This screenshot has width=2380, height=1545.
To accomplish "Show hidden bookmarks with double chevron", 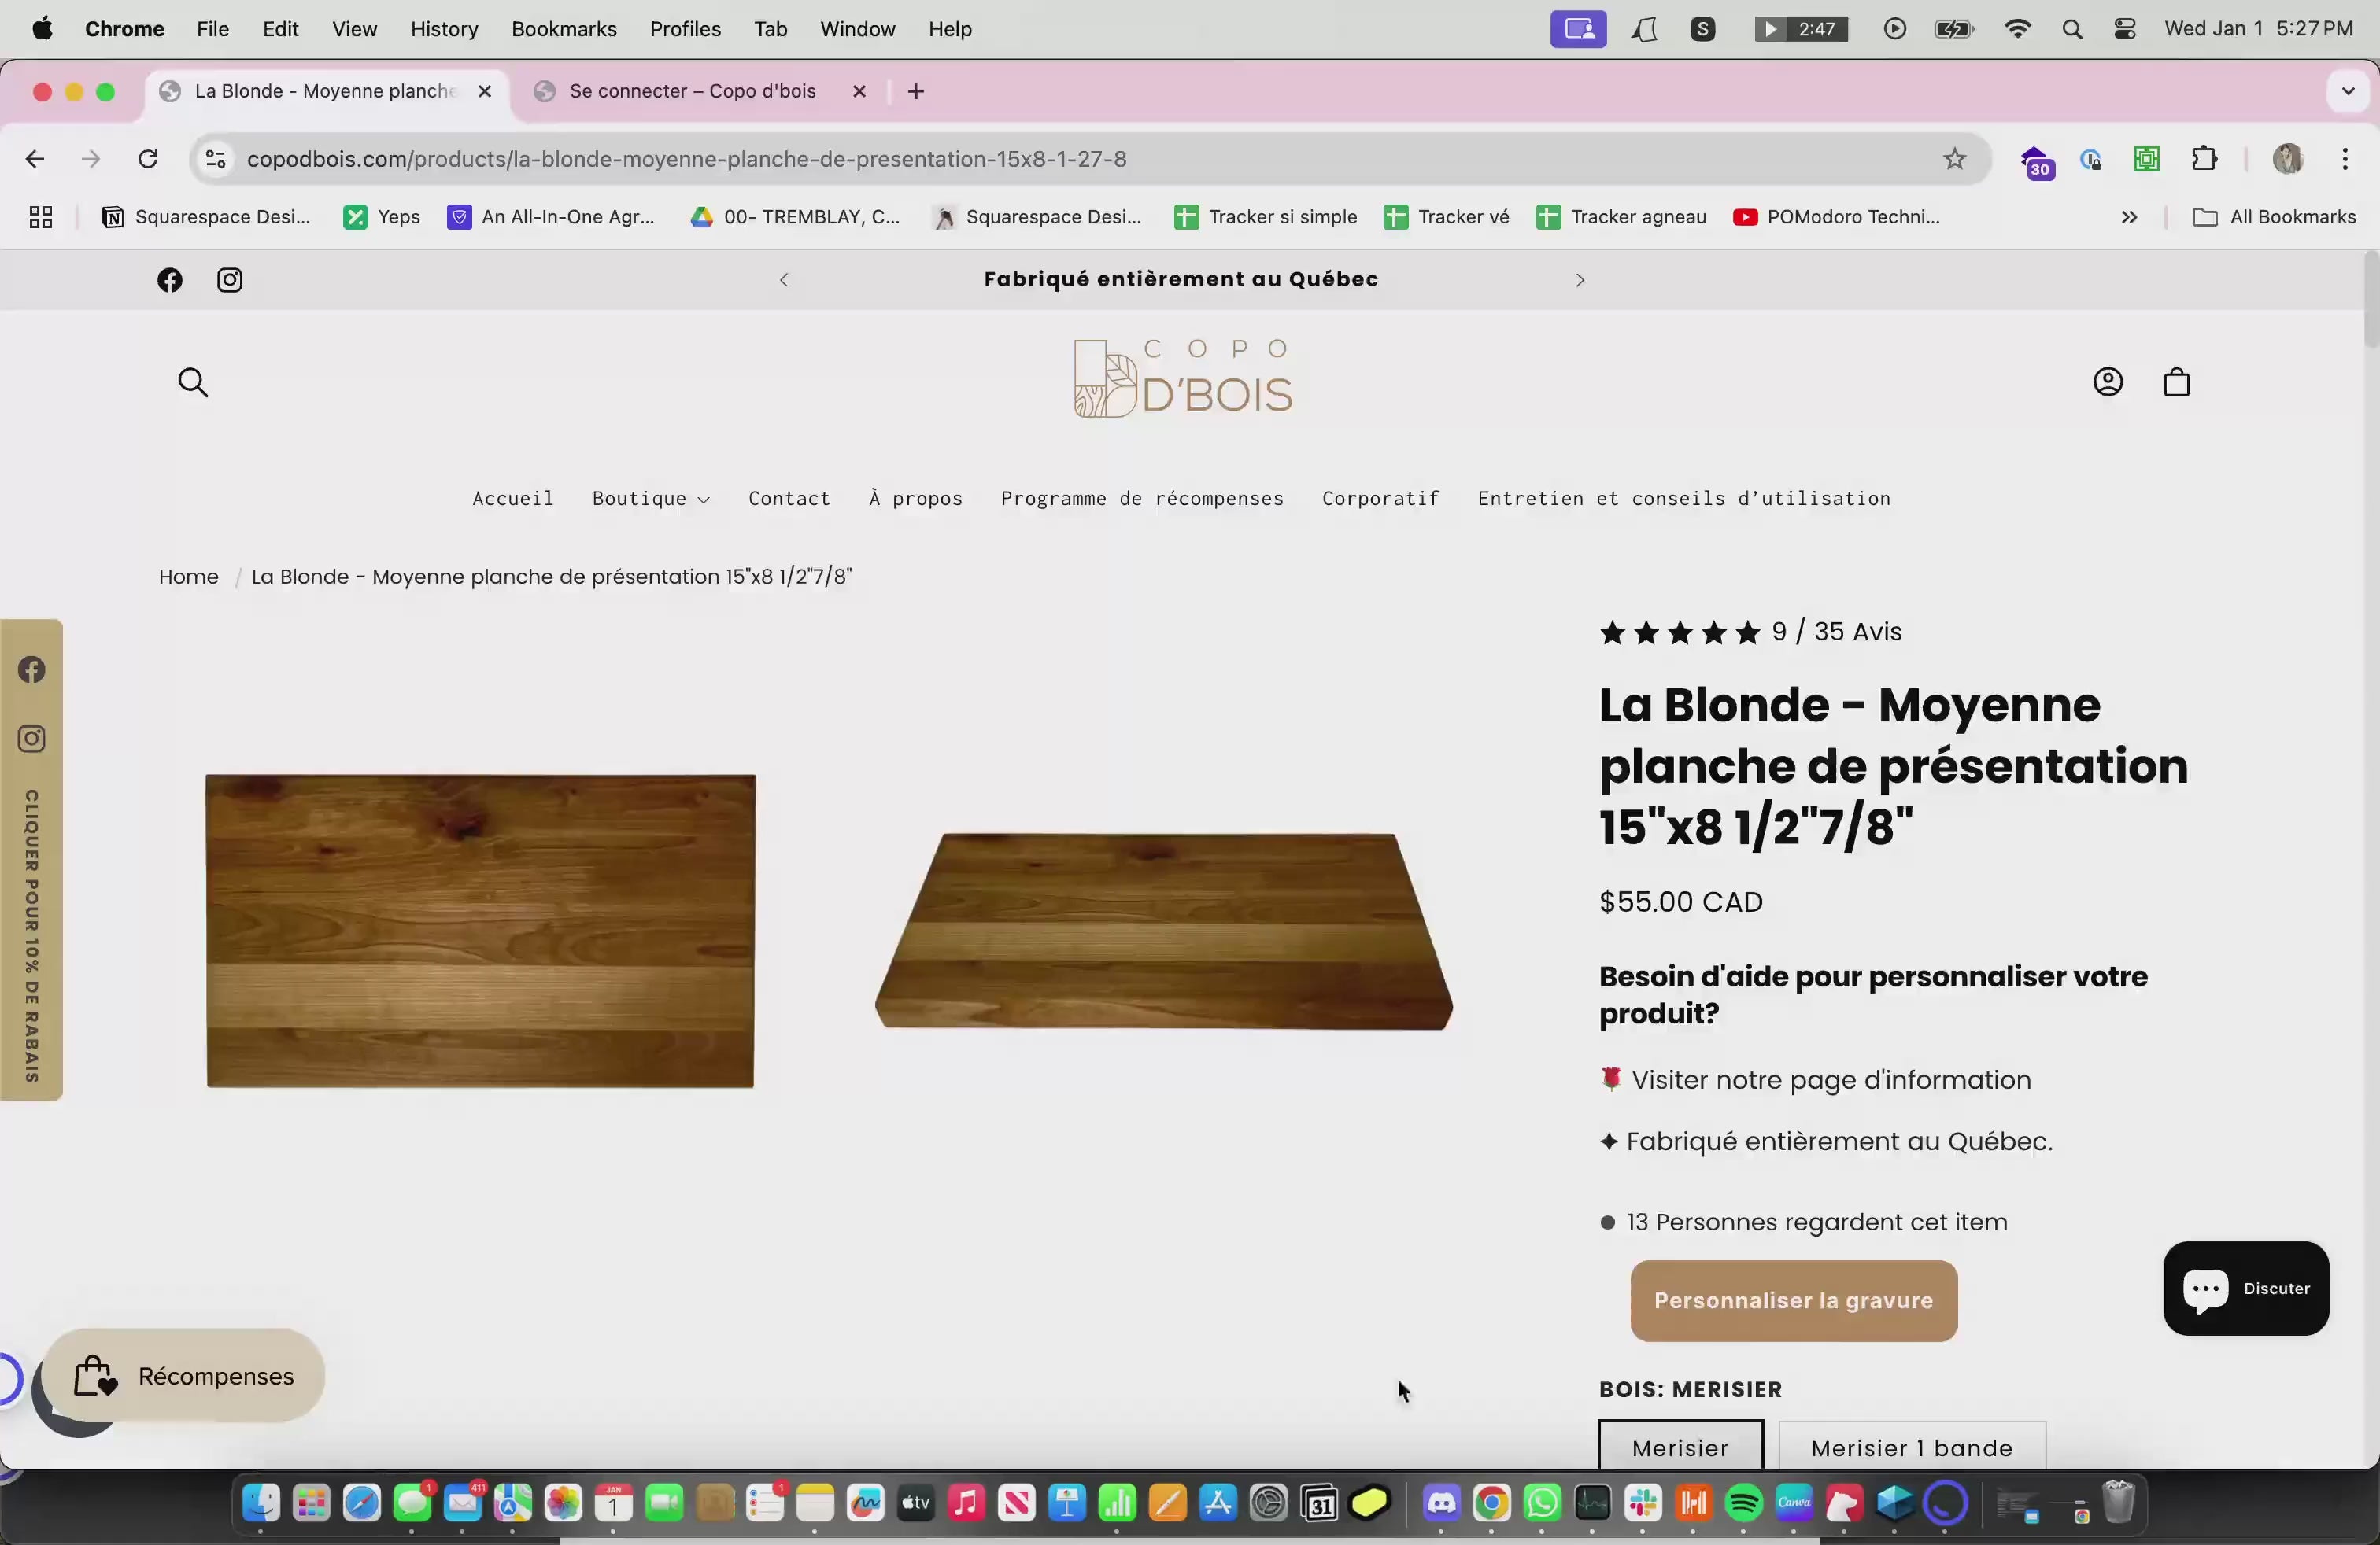I will (x=2129, y=217).
